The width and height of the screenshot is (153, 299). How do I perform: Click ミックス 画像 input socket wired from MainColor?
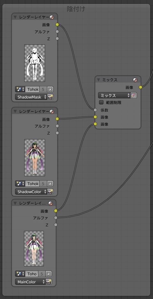95,124
